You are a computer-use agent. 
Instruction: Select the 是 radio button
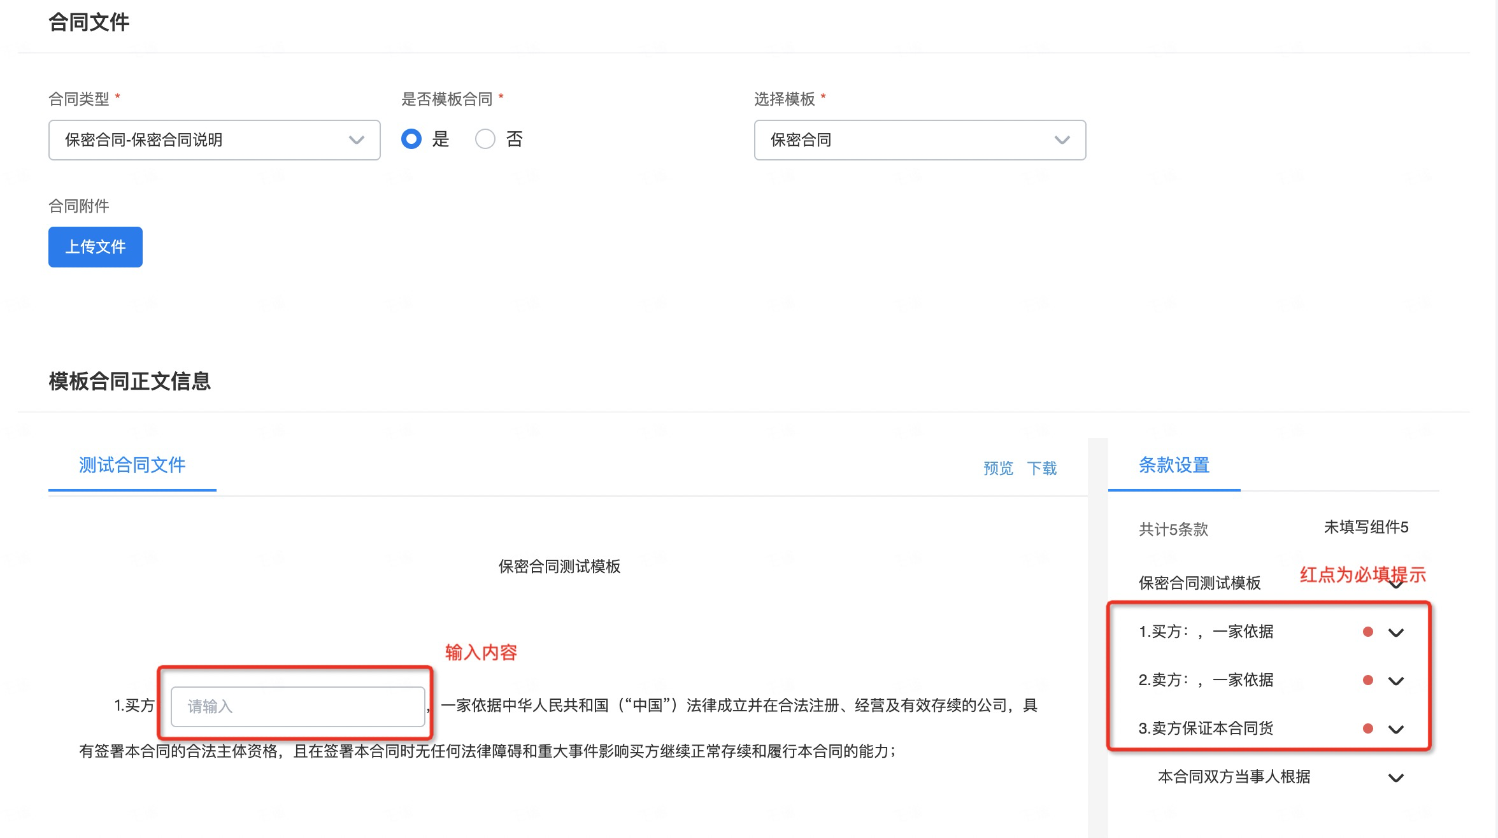tap(411, 139)
